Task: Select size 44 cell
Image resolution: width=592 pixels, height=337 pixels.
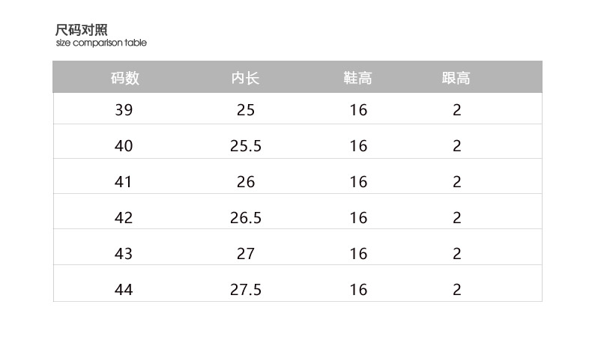Action: [x=124, y=290]
